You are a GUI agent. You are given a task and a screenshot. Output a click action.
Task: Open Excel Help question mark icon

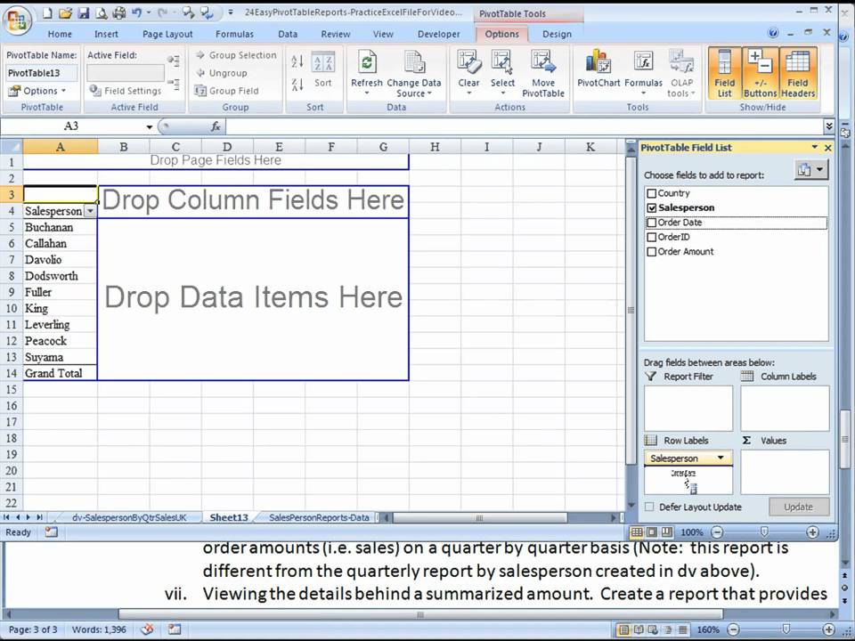(773, 33)
